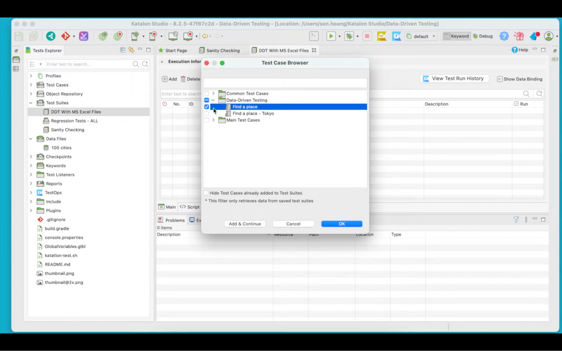This screenshot has width=562, height=351.
Task: Click the Spy Web toolbar icon
Action: [x=103, y=35]
